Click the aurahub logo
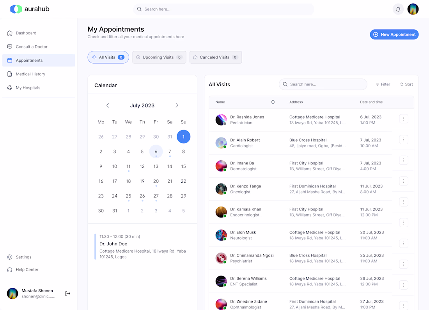Image resolution: width=429 pixels, height=310 pixels. point(30,9)
